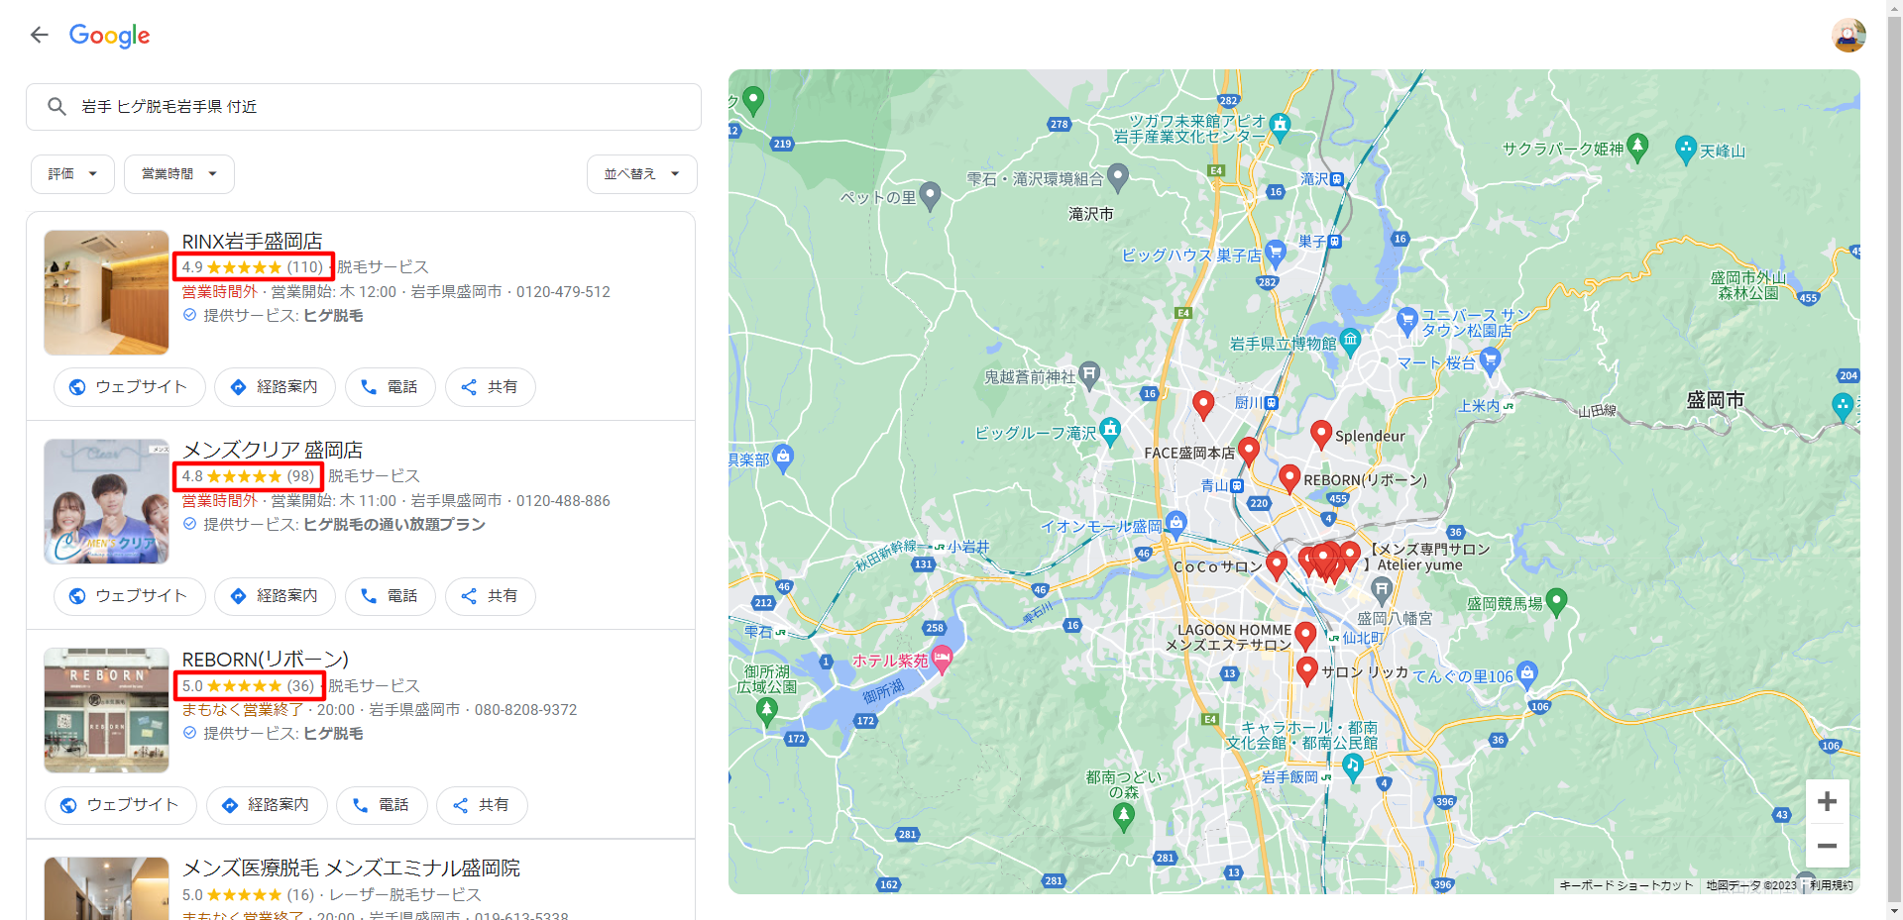Image resolution: width=1903 pixels, height=920 pixels.
Task: Click the 盛岡競馬場 map marker
Action: 1556,600
